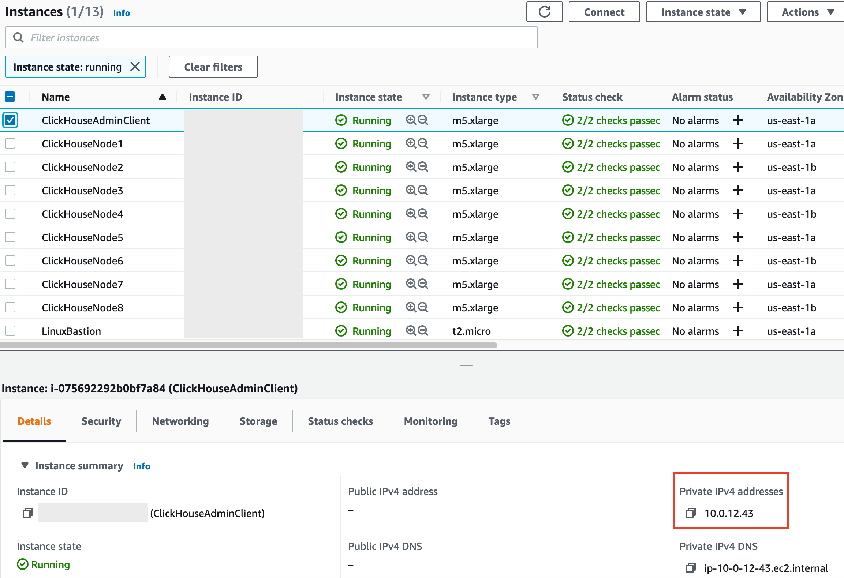Add alarm plus icon for ClickHouseNode3
844x578 pixels.
coord(738,190)
